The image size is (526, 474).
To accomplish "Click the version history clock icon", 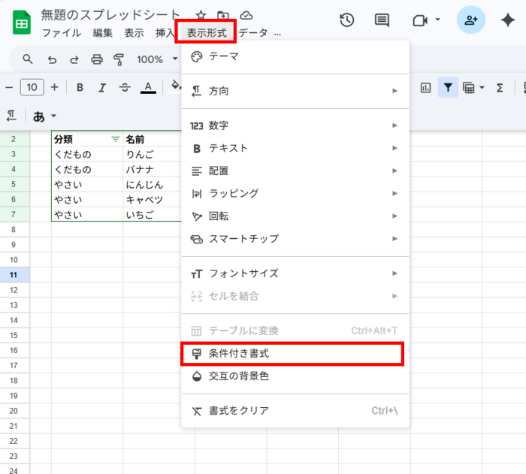I will click(x=347, y=20).
